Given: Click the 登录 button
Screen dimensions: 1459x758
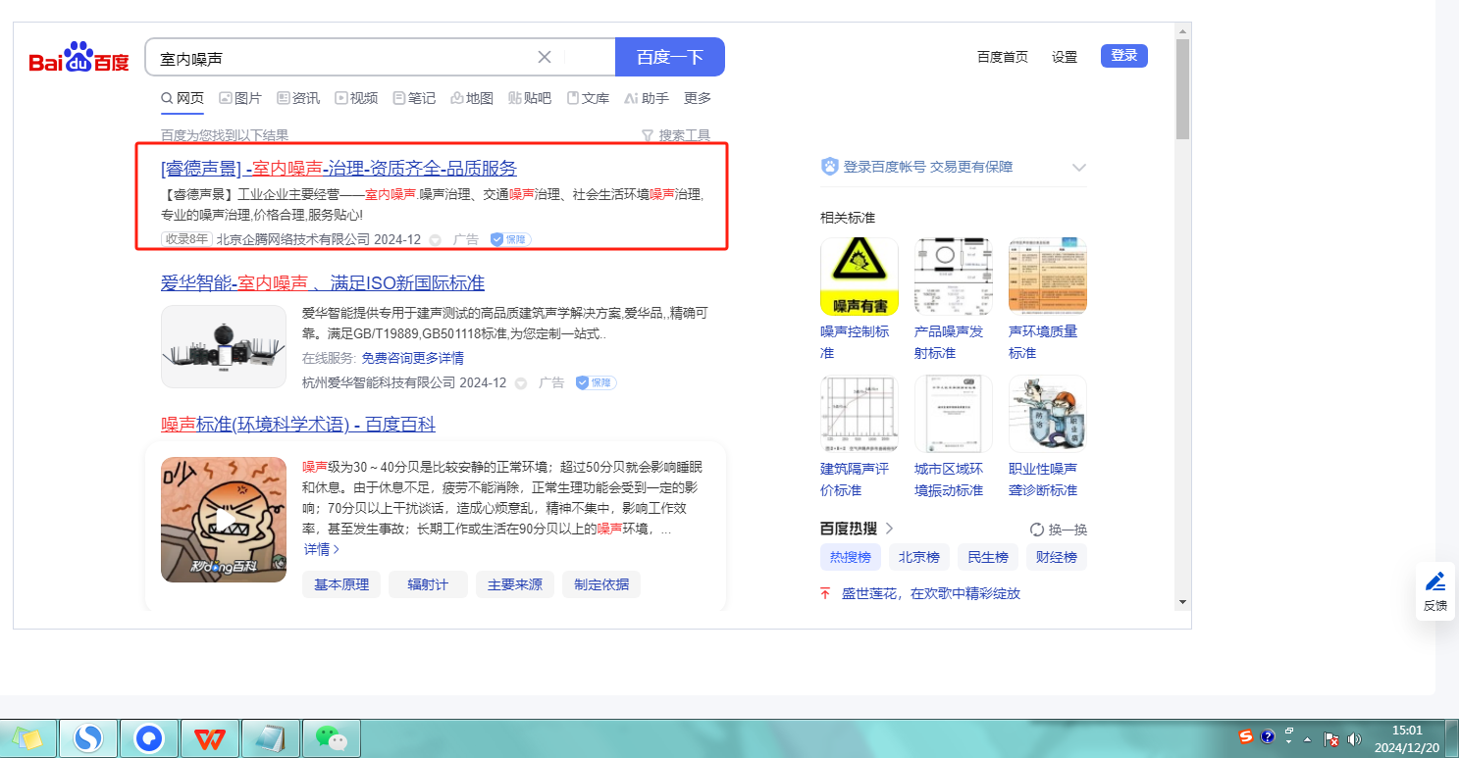Looking at the screenshot, I should click(x=1124, y=56).
